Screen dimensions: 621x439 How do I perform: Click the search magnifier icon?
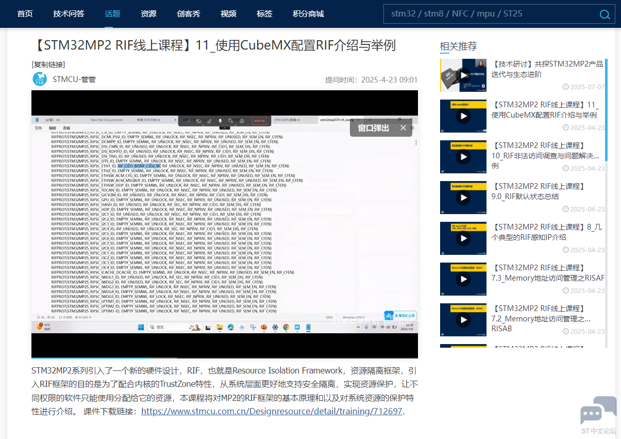(605, 14)
